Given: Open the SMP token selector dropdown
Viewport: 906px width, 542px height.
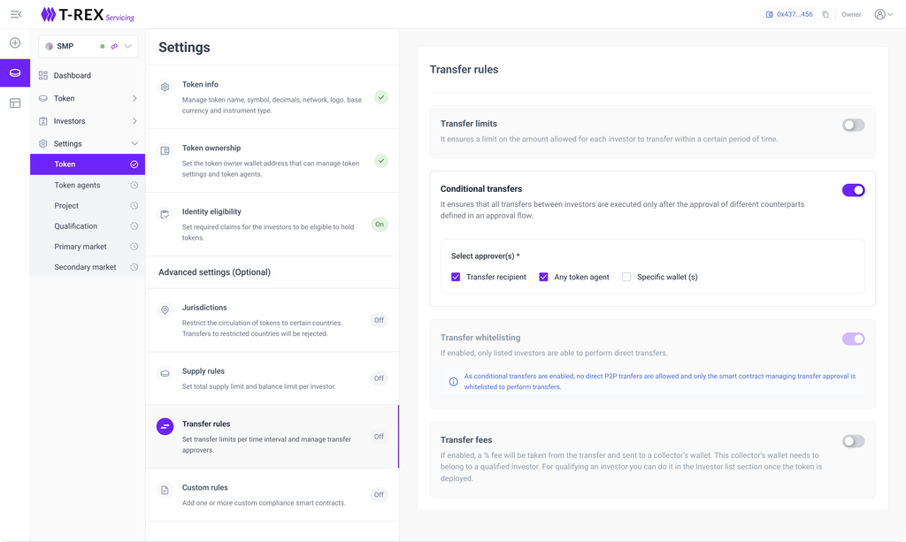Looking at the screenshot, I should coord(127,46).
